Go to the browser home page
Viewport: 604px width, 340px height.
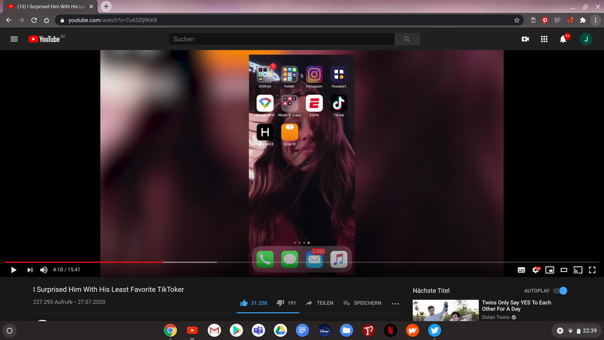tap(46, 20)
